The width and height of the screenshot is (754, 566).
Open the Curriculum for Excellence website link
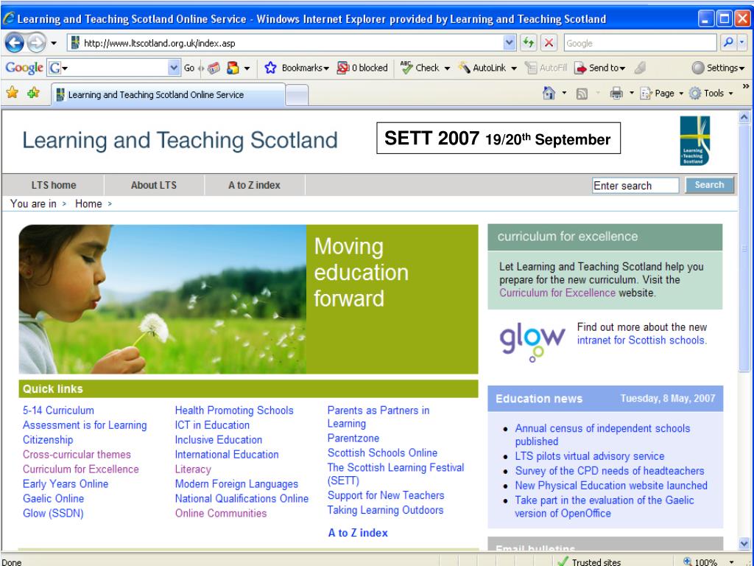pyautogui.click(x=557, y=293)
